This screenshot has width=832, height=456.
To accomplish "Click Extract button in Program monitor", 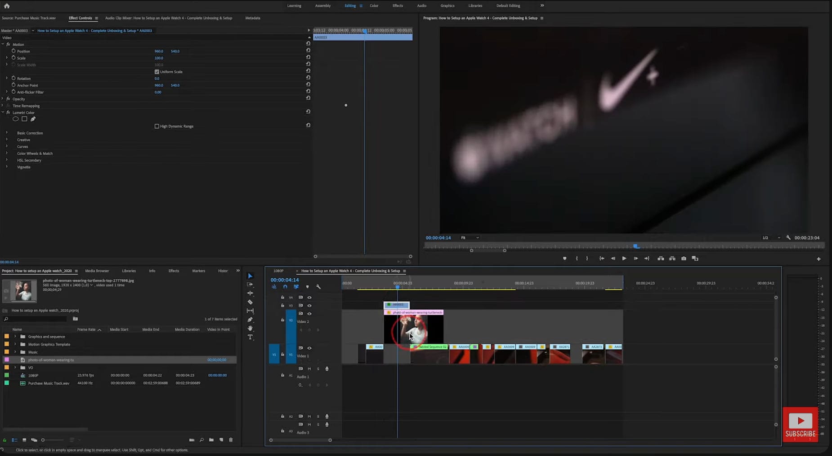I will click(672, 259).
